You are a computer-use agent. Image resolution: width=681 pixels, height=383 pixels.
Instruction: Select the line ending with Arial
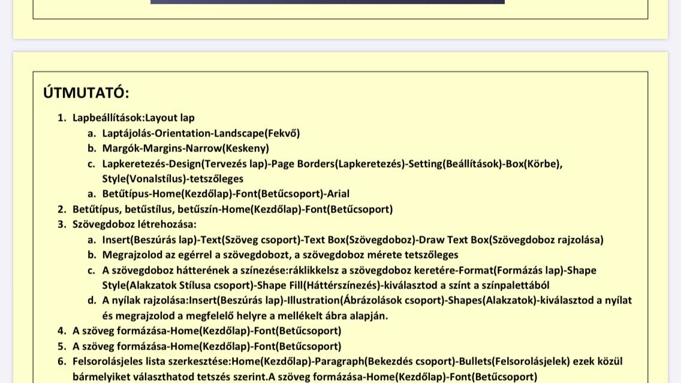tap(225, 194)
